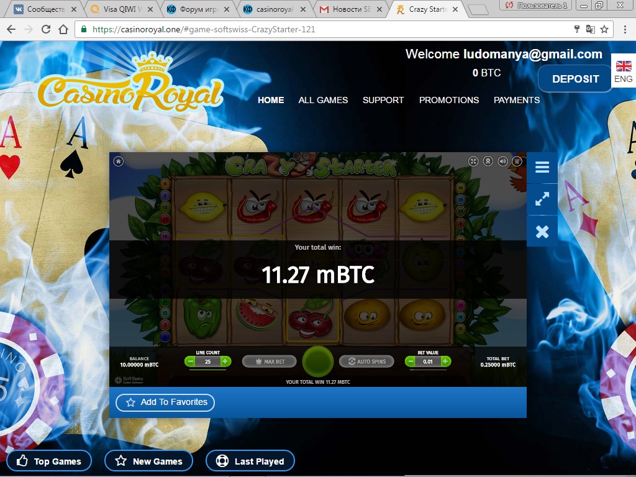
Task: Increase the Line Count value
Action: [225, 361]
